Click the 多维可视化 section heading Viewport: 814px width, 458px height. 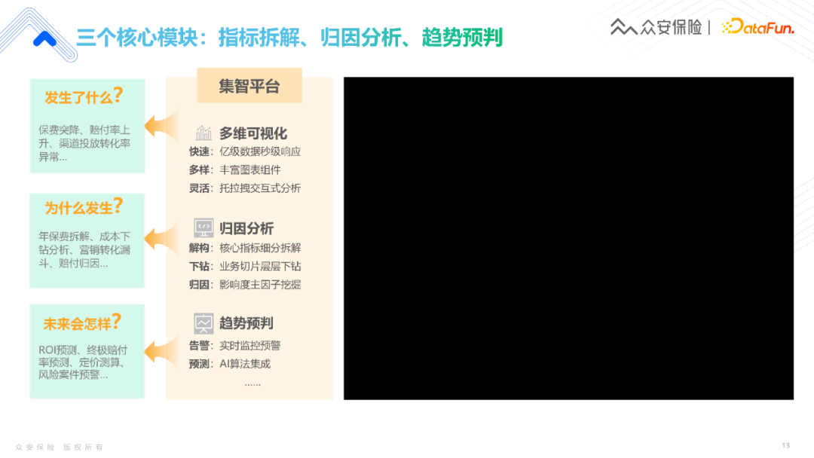[x=252, y=134]
